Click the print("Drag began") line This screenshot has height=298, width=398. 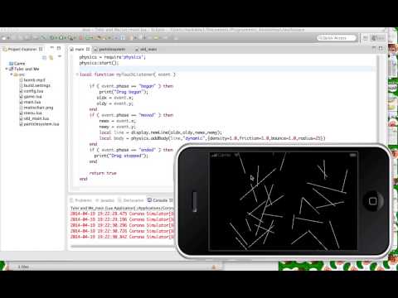(124, 92)
